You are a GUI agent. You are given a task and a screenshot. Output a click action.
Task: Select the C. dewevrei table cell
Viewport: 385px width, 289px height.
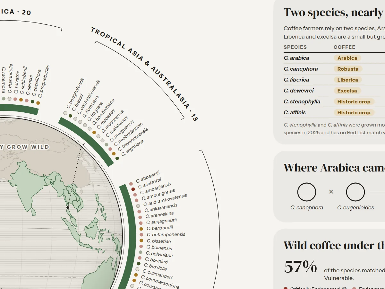[x=299, y=91]
